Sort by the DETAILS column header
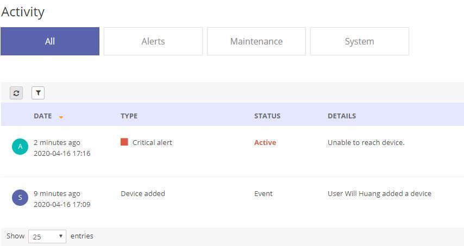This screenshot has height=246, width=464. [x=342, y=116]
